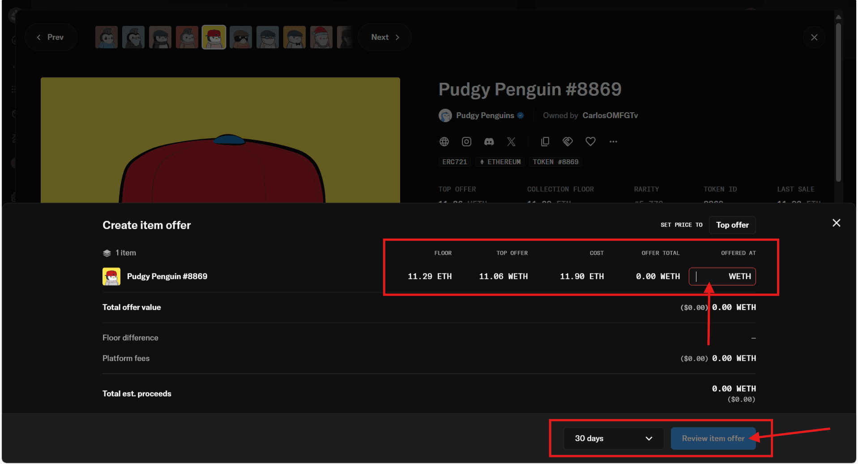Select the flat cap penguin with dark scarf thumbnail
The width and height of the screenshot is (858, 464).
coord(160,37)
